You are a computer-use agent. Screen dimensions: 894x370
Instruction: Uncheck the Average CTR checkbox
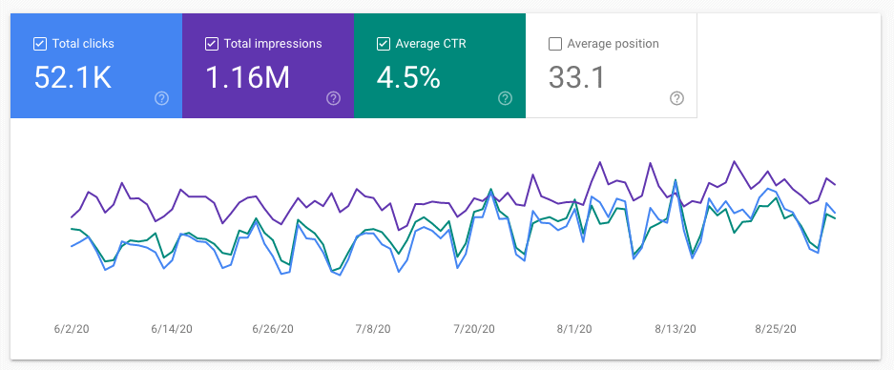click(384, 44)
